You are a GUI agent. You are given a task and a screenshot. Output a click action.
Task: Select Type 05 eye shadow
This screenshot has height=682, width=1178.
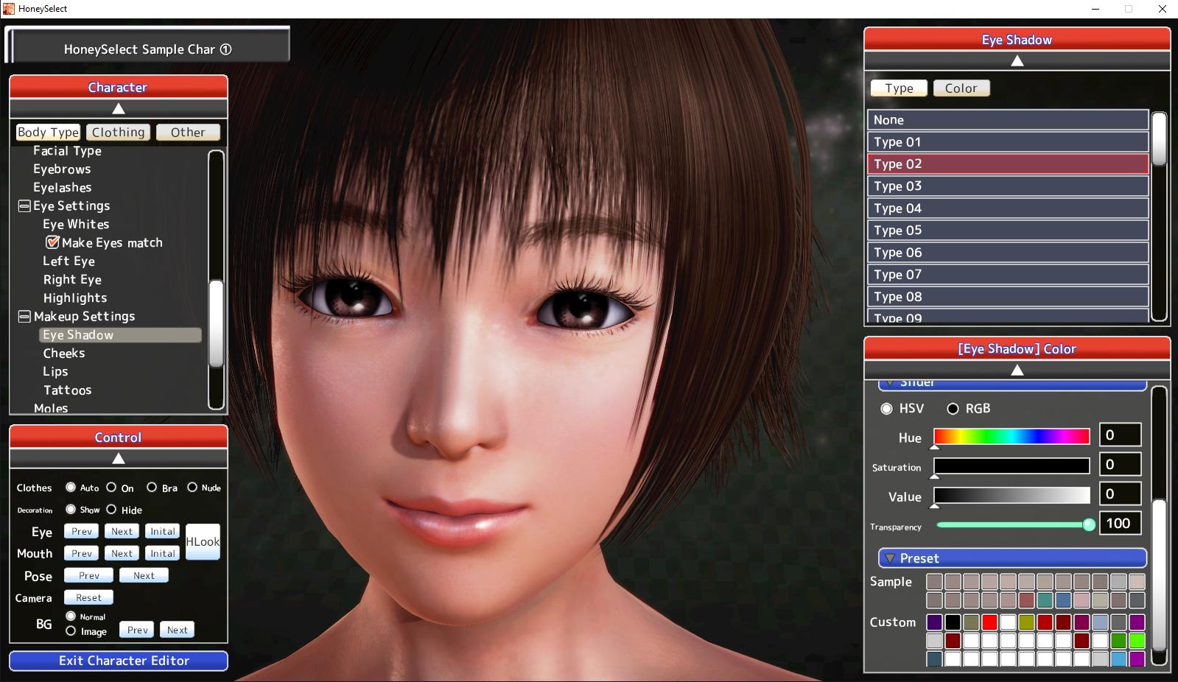coord(1007,231)
